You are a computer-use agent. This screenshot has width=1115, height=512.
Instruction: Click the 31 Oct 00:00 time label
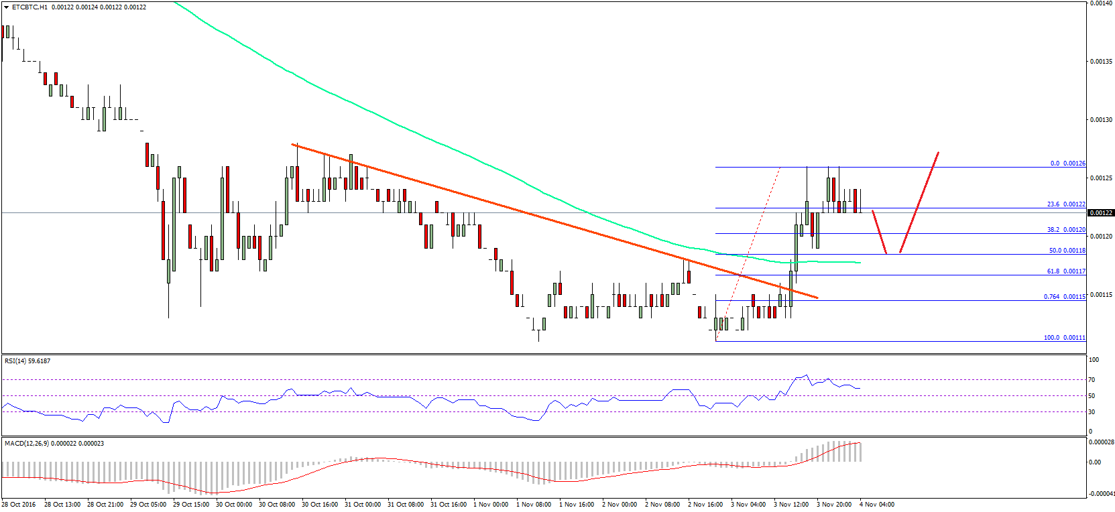coord(363,504)
